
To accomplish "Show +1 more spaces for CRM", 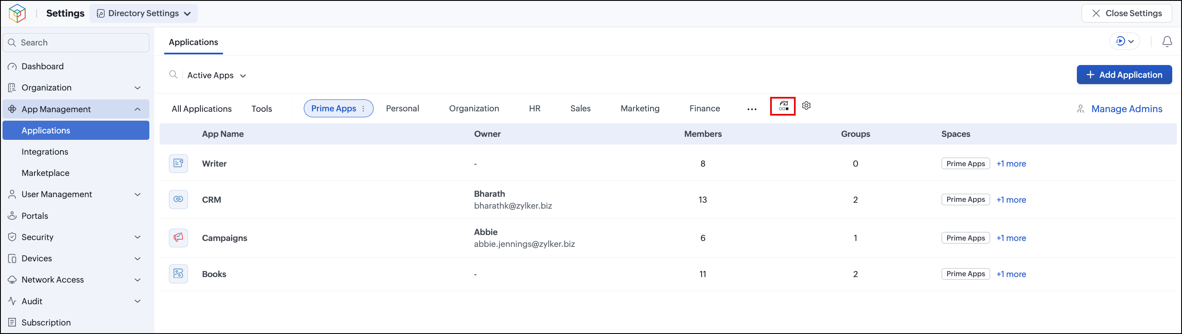I will [x=1011, y=200].
